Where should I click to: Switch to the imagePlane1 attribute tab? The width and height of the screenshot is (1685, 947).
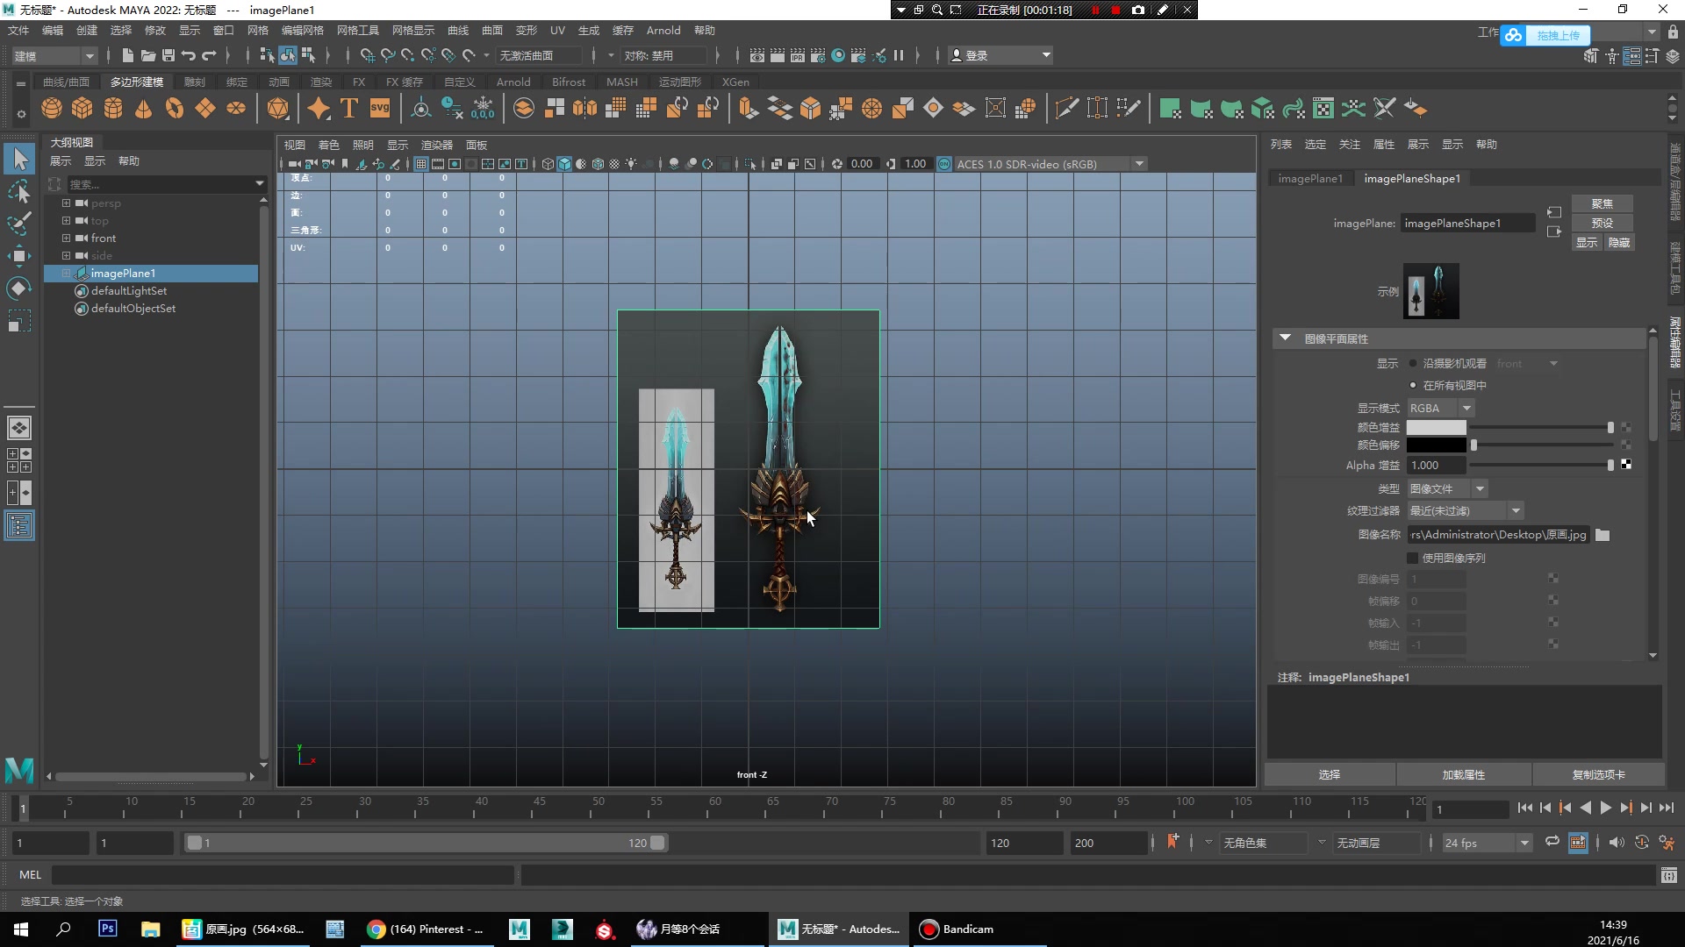coord(1310,179)
